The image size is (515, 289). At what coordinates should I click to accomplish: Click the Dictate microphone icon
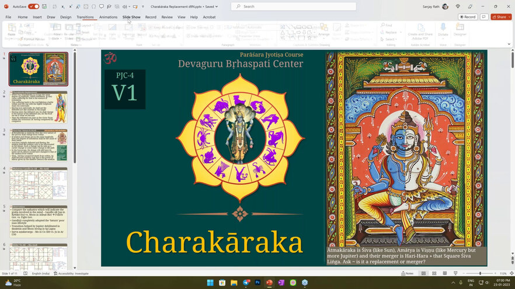(x=443, y=29)
